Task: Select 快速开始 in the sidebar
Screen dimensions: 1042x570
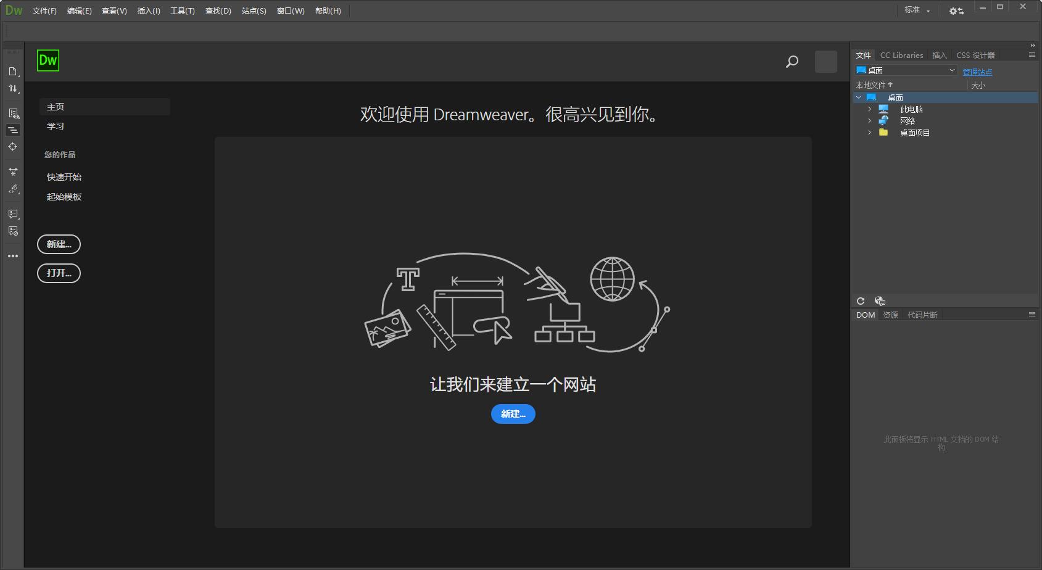Action: click(64, 177)
